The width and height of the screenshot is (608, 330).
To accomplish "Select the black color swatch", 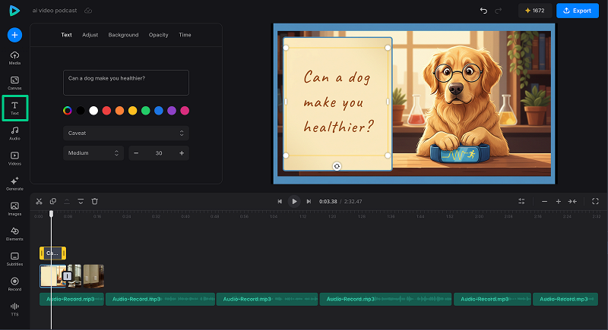I will pyautogui.click(x=81, y=111).
